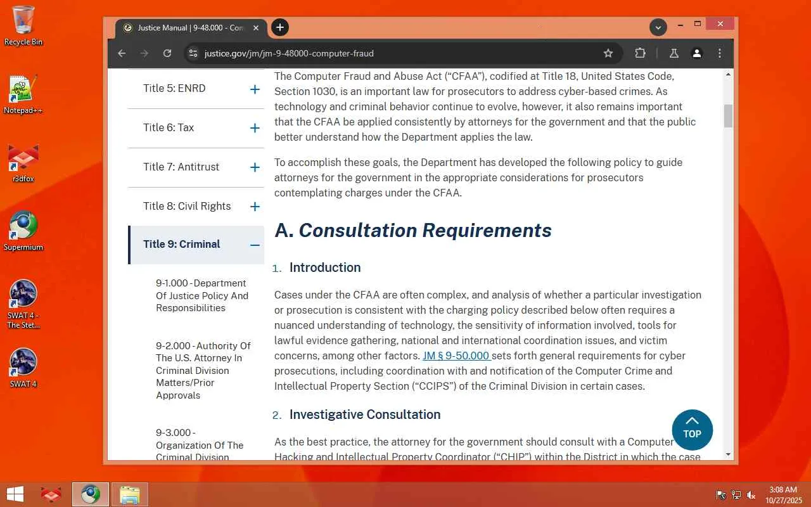Follow the JM § 9-50.000 link

click(456, 356)
